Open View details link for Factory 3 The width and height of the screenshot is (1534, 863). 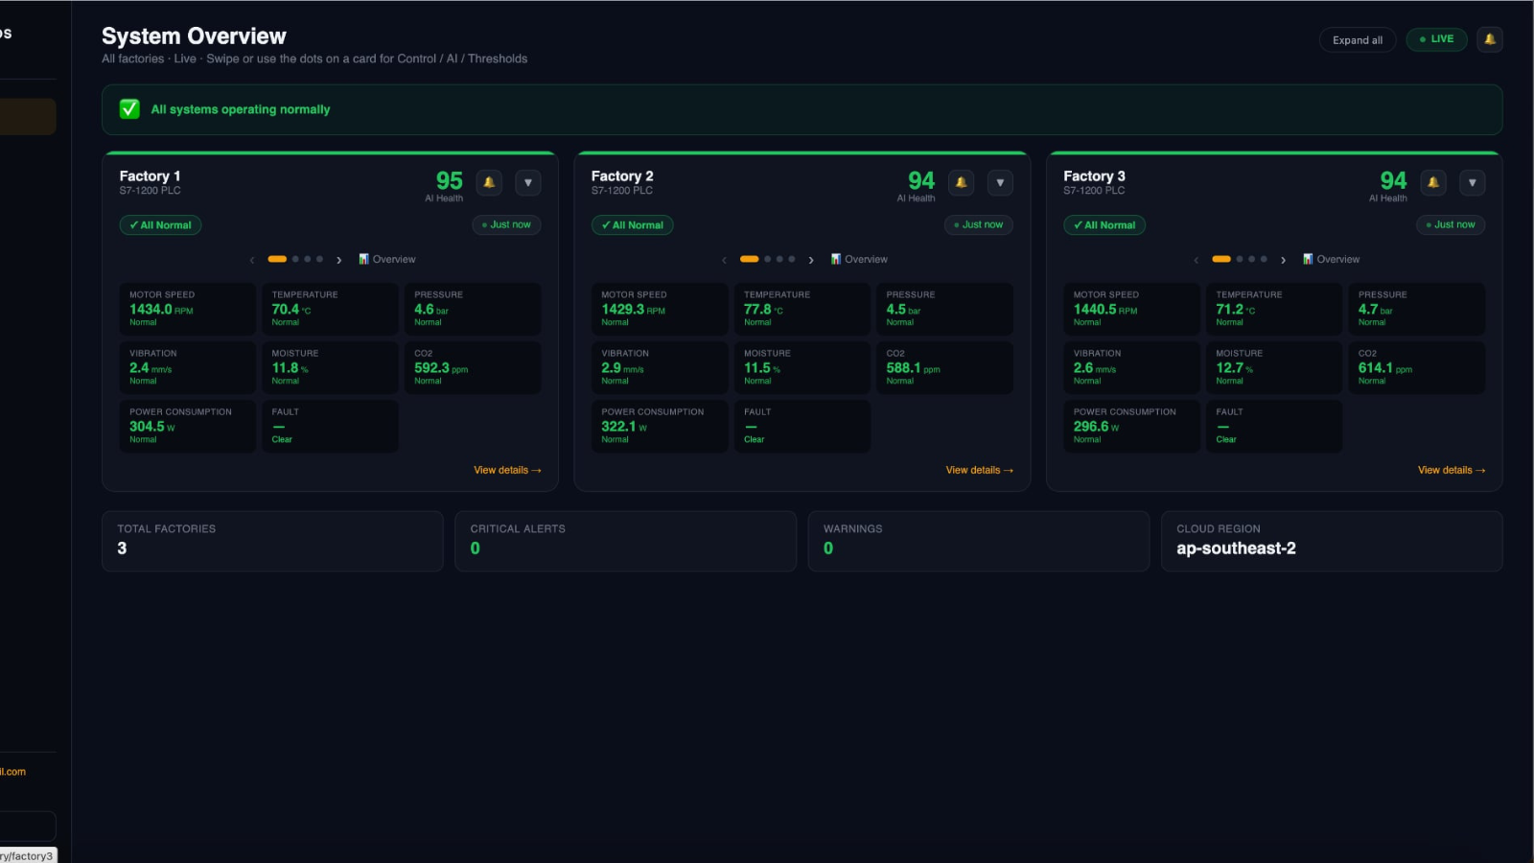pyautogui.click(x=1452, y=470)
